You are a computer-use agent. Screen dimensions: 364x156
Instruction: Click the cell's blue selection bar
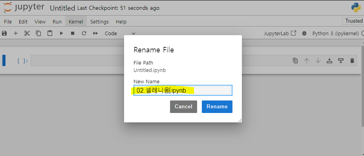pos(4,61)
